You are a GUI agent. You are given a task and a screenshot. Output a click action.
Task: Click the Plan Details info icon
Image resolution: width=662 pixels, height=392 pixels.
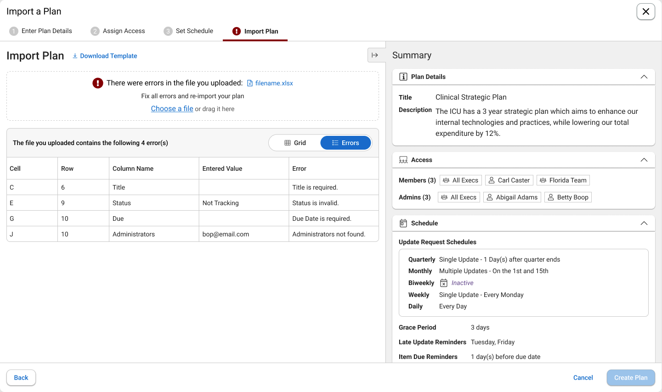(403, 77)
